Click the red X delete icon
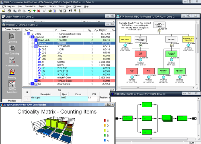Viewport: 201px width, 144px height. pos(39,11)
